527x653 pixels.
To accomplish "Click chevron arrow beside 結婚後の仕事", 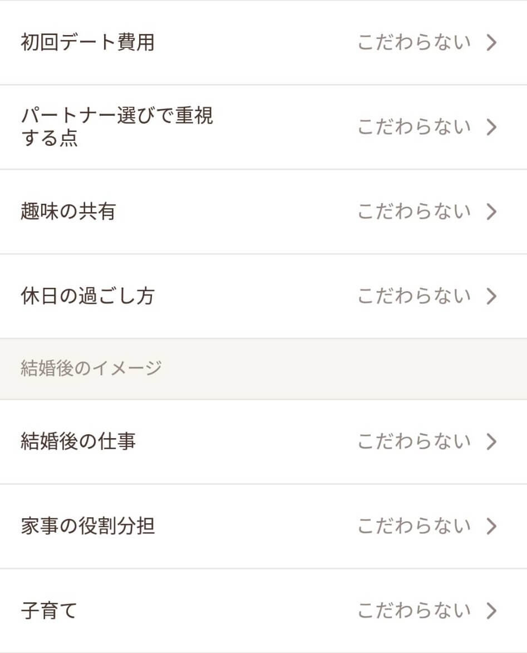I will pos(491,441).
